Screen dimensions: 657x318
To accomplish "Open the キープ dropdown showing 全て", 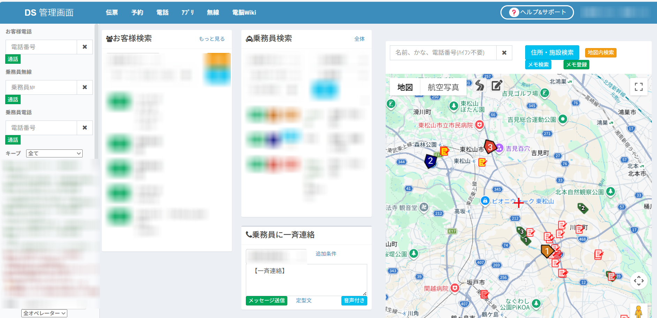I will pos(54,153).
